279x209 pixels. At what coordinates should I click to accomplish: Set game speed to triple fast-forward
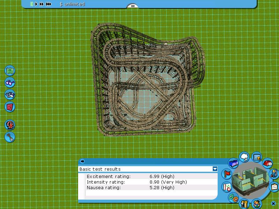click(x=48, y=4)
